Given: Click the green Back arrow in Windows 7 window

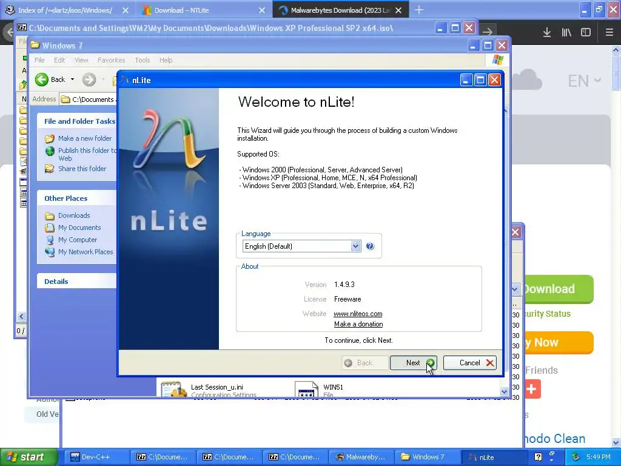Looking at the screenshot, I should (42, 79).
